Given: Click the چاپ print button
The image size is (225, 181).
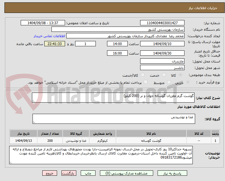Looking at the screenshot, I should point(88,173).
